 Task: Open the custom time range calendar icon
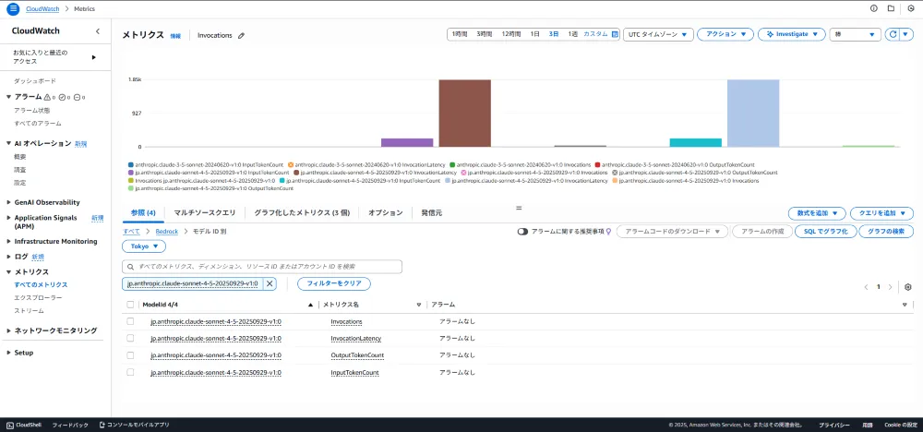pyautogui.click(x=615, y=35)
